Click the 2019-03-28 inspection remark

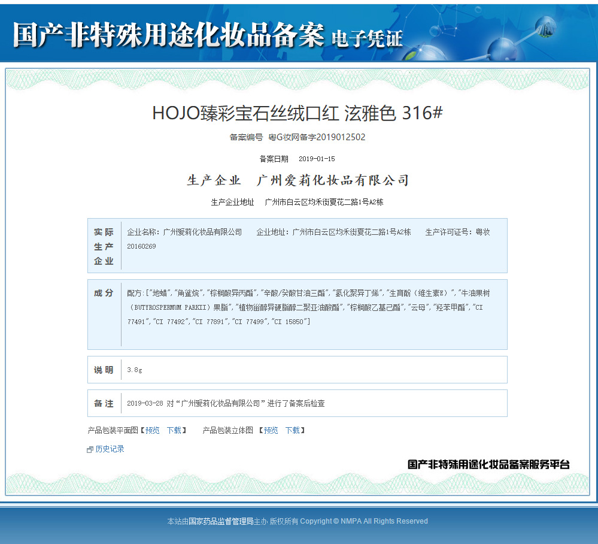(226, 404)
